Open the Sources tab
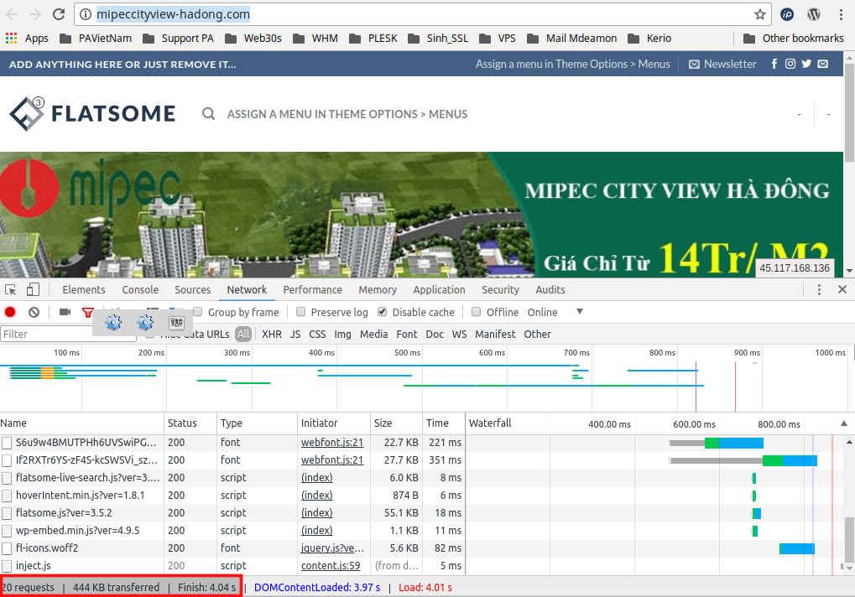 click(192, 290)
